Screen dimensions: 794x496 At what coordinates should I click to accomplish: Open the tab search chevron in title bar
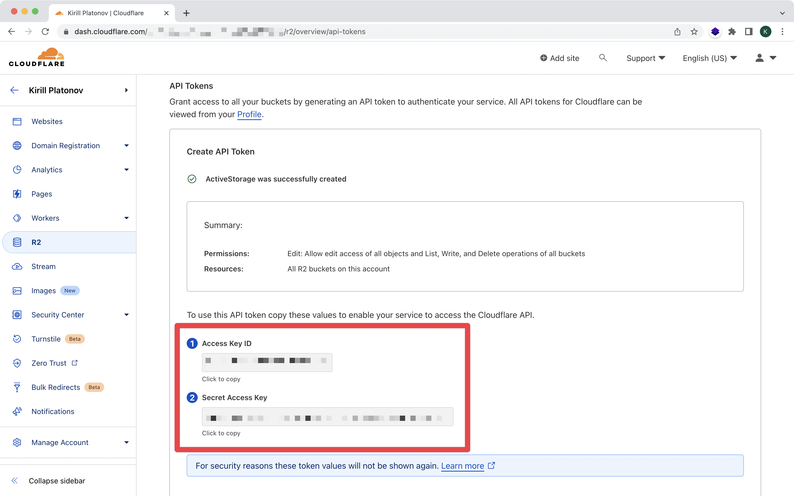[782, 13]
